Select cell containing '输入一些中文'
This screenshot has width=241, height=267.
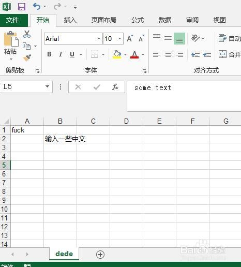pyautogui.click(x=60, y=139)
